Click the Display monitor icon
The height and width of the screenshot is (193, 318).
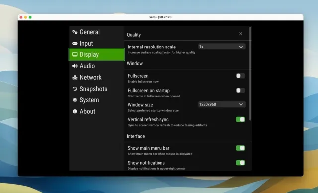[75, 54]
